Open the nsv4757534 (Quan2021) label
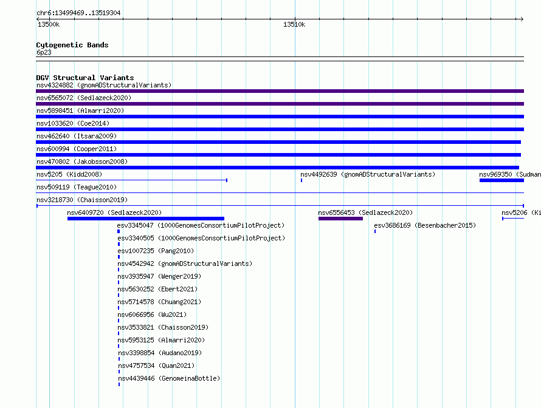This screenshot has height=408, width=541. click(156, 365)
